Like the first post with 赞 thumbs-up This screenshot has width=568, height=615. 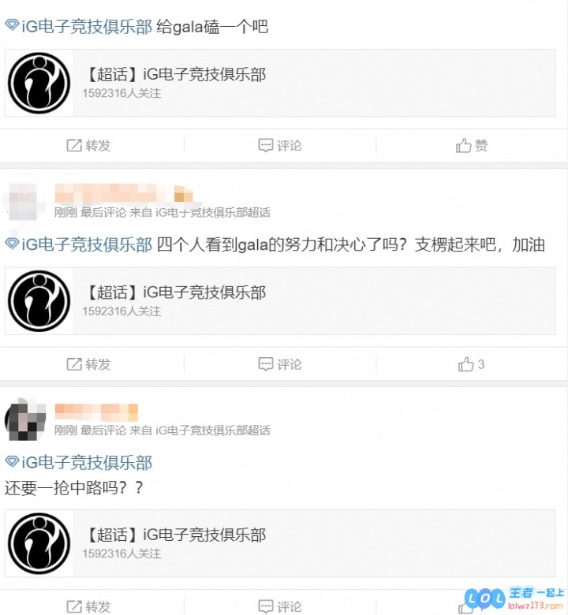click(x=471, y=146)
